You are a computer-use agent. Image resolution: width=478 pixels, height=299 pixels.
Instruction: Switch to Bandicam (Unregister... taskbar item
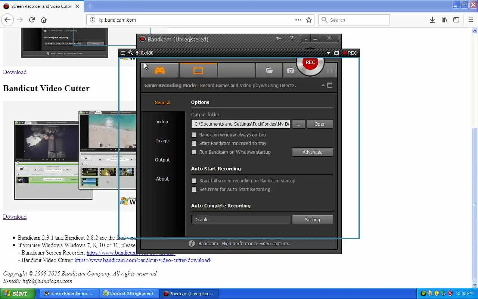click(x=189, y=293)
